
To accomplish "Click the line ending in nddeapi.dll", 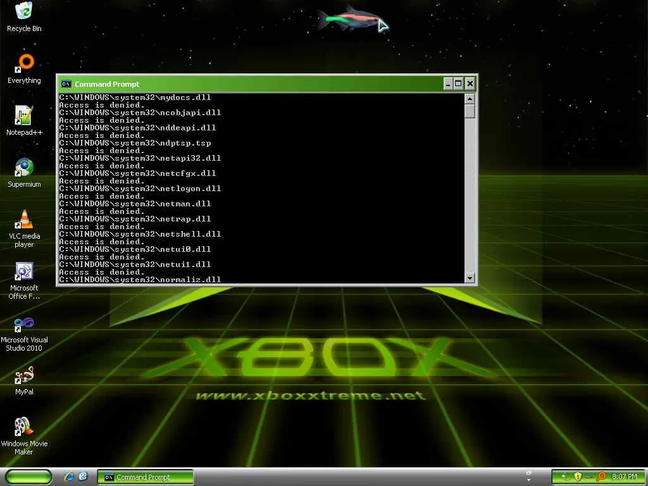I will click(x=137, y=128).
